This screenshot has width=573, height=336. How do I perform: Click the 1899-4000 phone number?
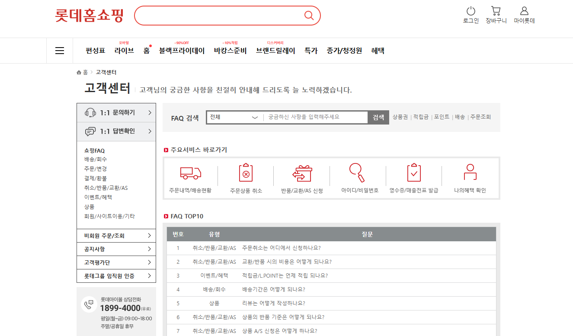tap(120, 308)
